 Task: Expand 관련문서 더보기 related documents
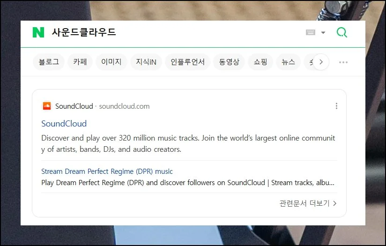click(308, 203)
